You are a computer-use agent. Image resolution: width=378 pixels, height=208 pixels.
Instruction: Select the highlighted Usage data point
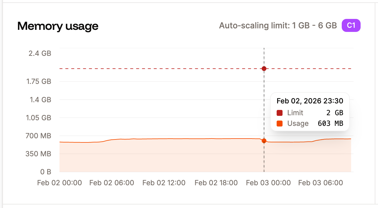point(264,141)
